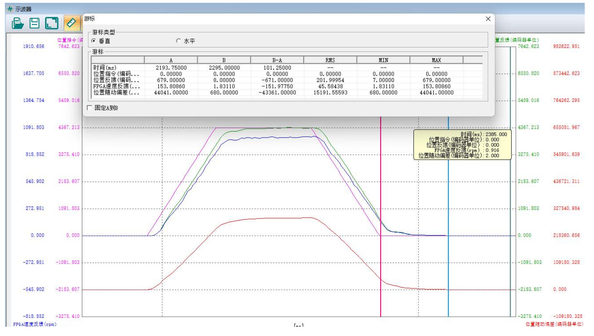Click the B-A column header
This screenshot has width=594, height=336.
coord(277,60)
